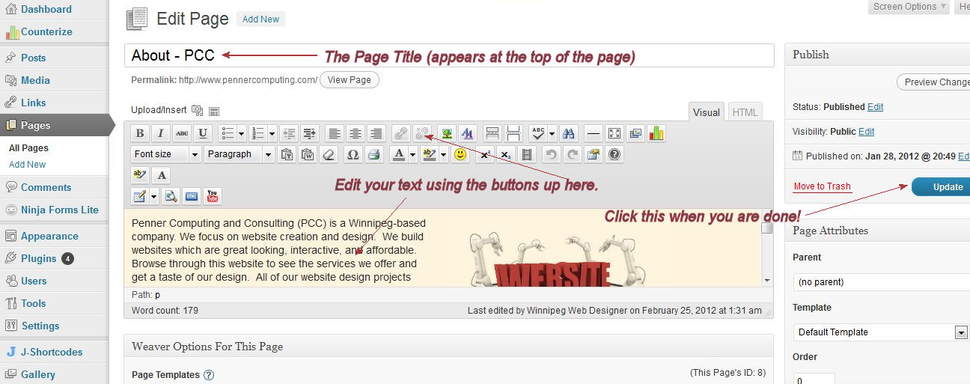Insert a YouTube video
This screenshot has height=384, width=970.
[213, 196]
